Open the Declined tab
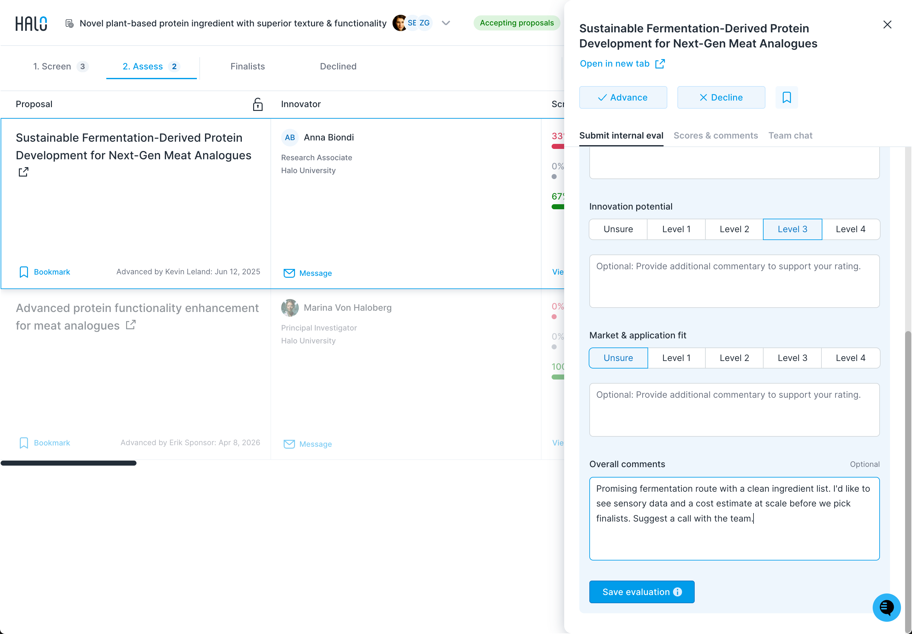This screenshot has width=912, height=634. [338, 66]
